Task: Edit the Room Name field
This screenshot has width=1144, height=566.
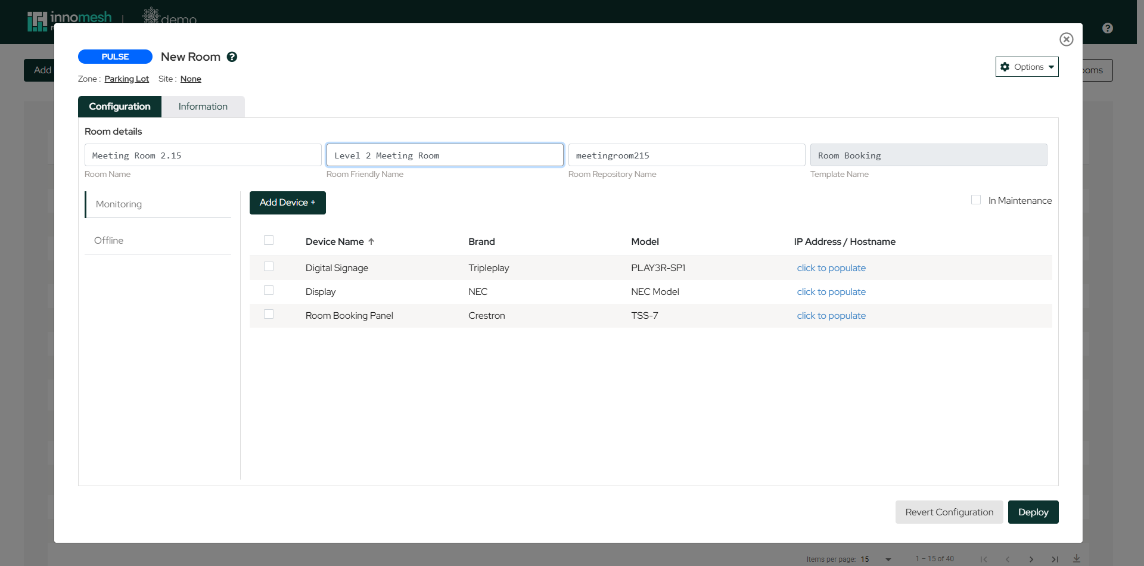Action: (x=203, y=155)
